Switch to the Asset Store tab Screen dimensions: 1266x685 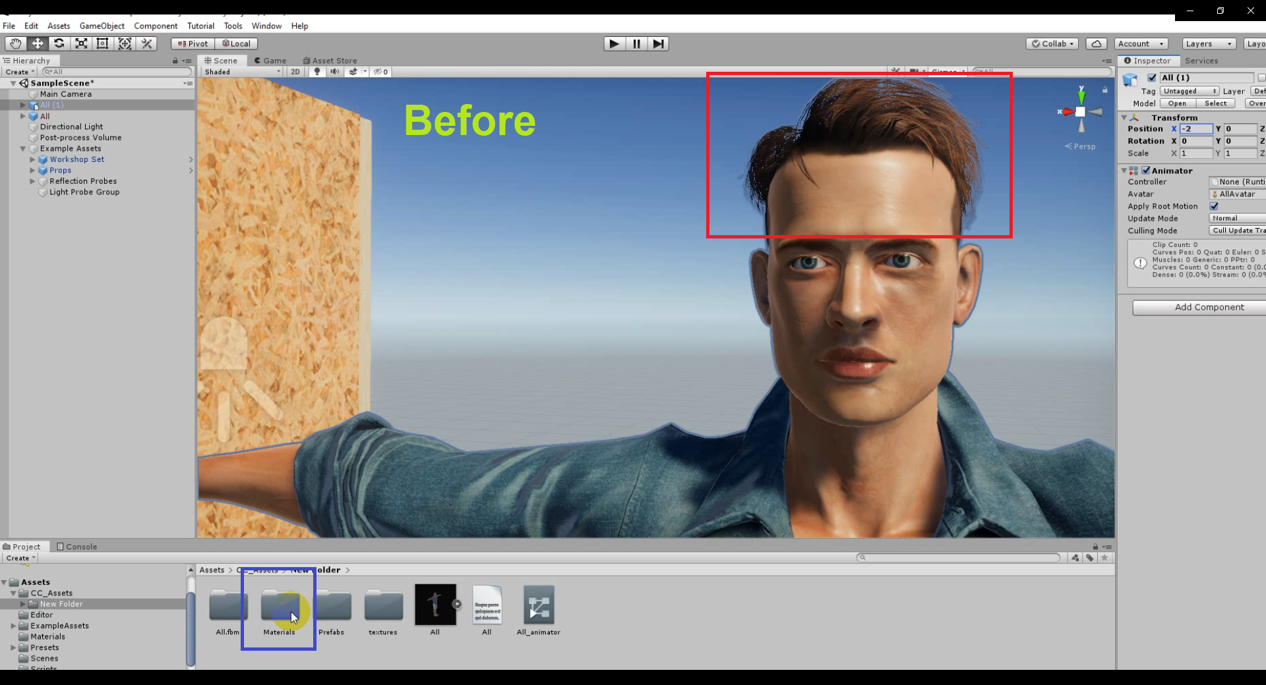[330, 61]
